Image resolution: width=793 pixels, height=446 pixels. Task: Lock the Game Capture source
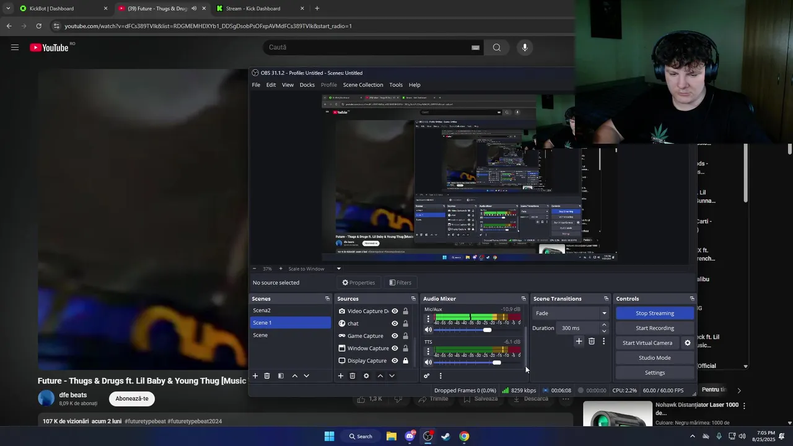(x=406, y=336)
